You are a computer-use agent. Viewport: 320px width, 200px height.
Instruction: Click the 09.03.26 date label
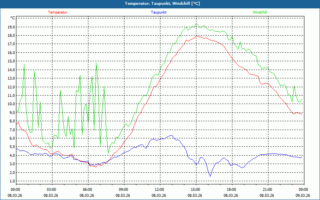(303, 196)
